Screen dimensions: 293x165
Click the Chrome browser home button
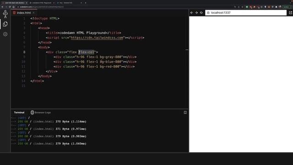click(13, 7)
